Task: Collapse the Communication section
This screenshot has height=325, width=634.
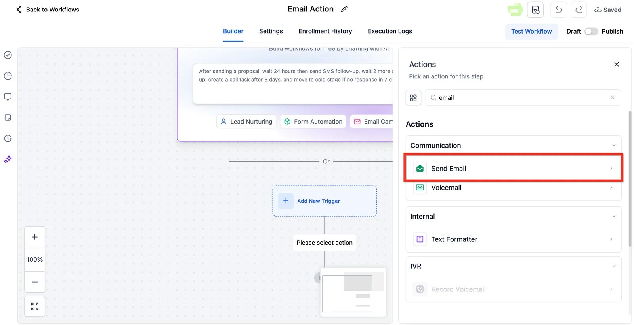Action: tap(614, 145)
